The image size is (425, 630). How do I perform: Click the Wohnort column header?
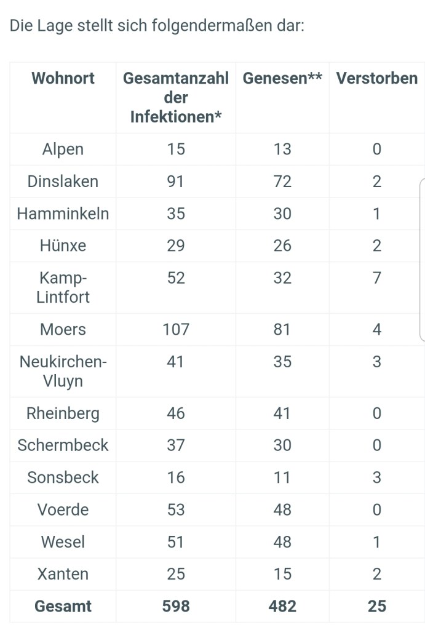[x=63, y=79]
